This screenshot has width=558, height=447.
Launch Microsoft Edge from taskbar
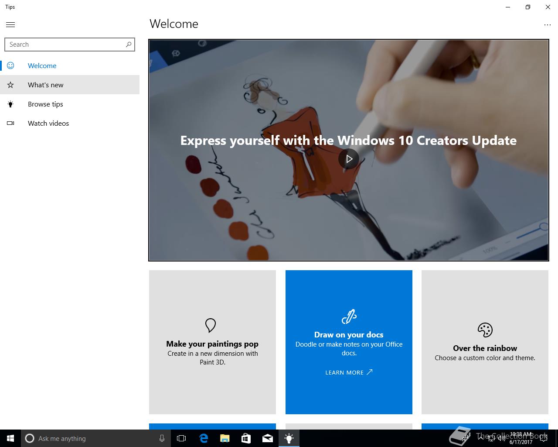(203, 438)
